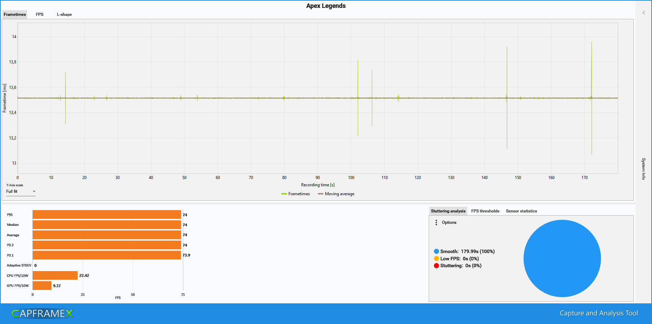The height and width of the screenshot is (324, 652).
Task: Click the blue stuttering pie chart
Action: click(562, 258)
